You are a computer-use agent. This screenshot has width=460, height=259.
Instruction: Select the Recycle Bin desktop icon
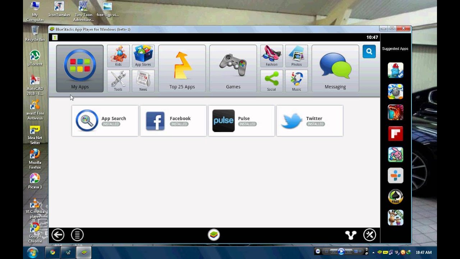[35, 33]
